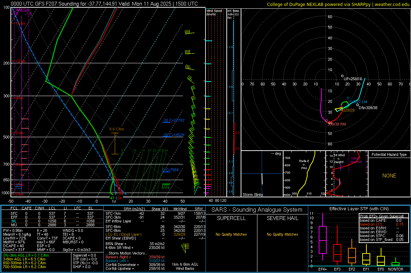411x273 pixels.
Task: Click the red 'based on LCL: 0.15' line
Action: 382,224
